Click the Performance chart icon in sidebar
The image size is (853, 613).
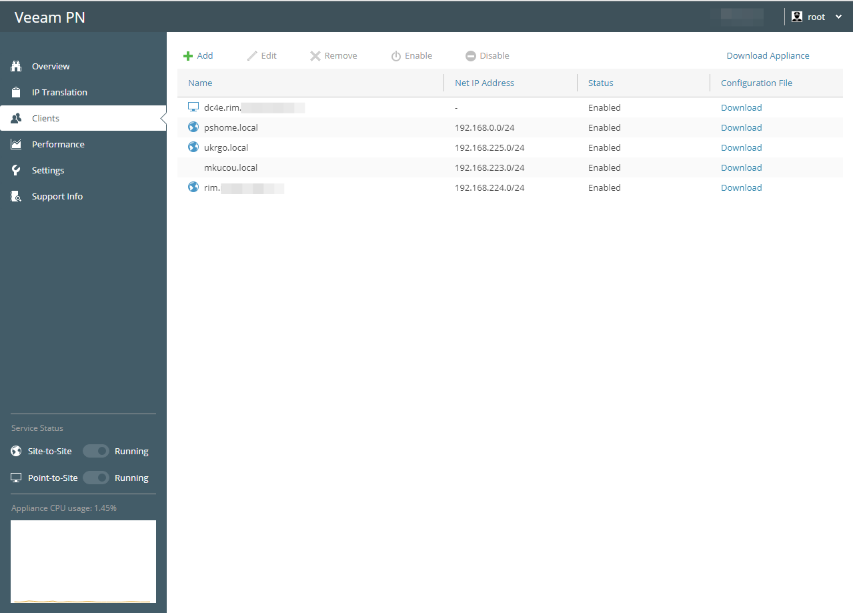(17, 144)
